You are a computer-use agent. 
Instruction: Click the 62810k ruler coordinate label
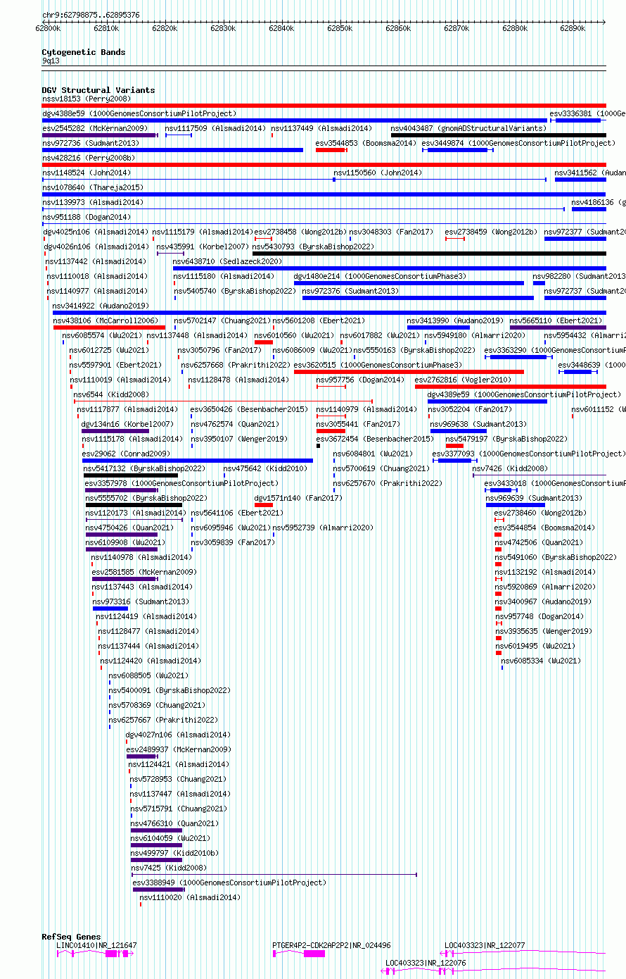[x=106, y=28]
